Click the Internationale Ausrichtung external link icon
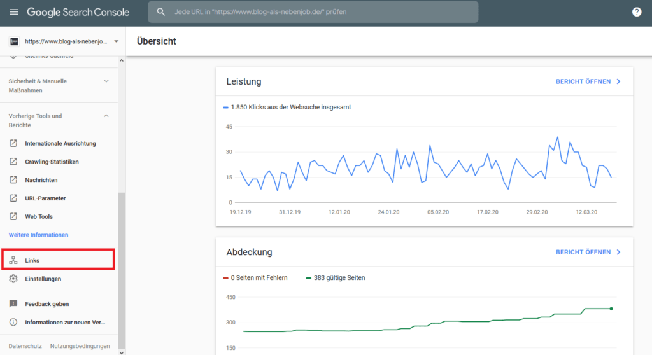Image resolution: width=652 pixels, height=355 pixels. (x=13, y=143)
